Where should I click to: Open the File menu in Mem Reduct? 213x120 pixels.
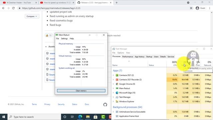(58, 39)
